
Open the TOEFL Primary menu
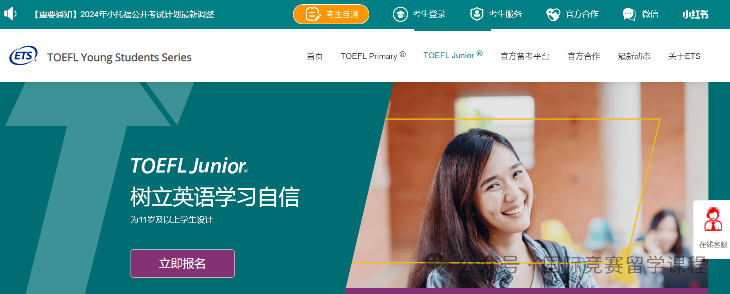pyautogui.click(x=373, y=56)
